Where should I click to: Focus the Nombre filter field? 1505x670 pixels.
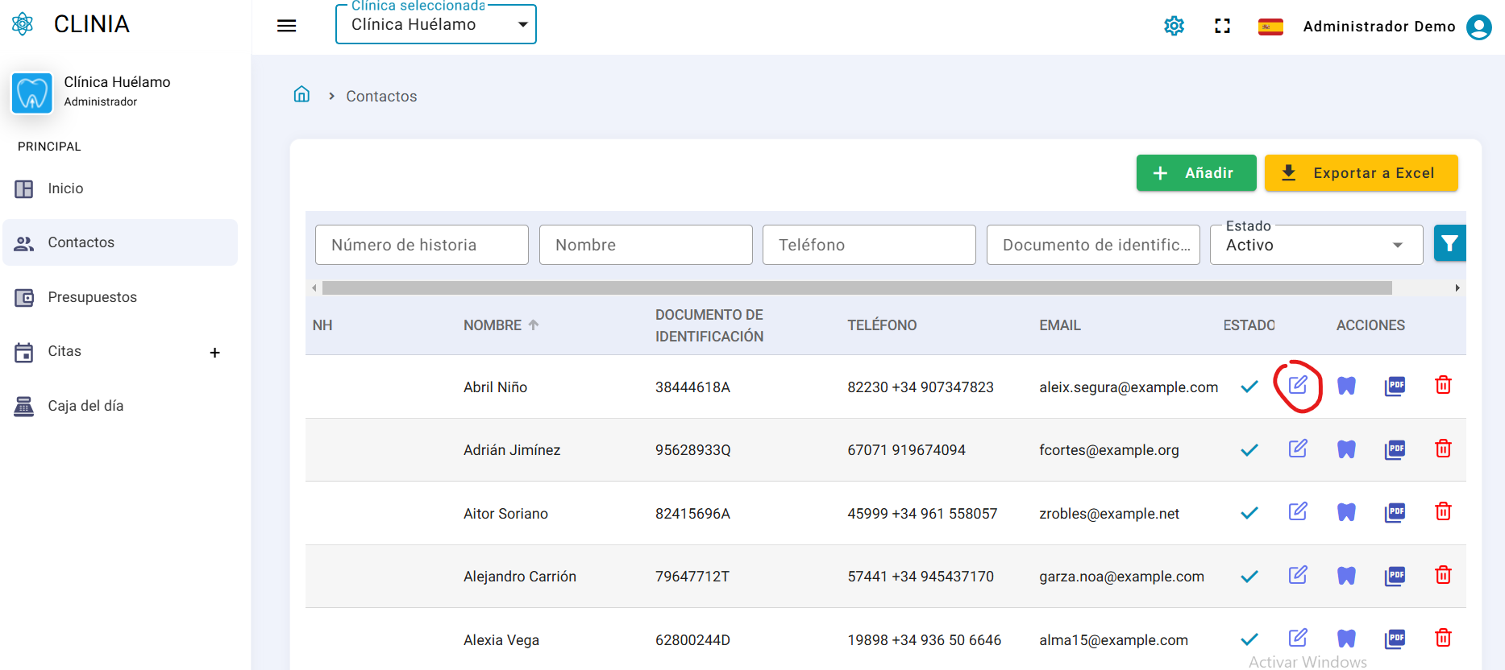pyautogui.click(x=646, y=245)
